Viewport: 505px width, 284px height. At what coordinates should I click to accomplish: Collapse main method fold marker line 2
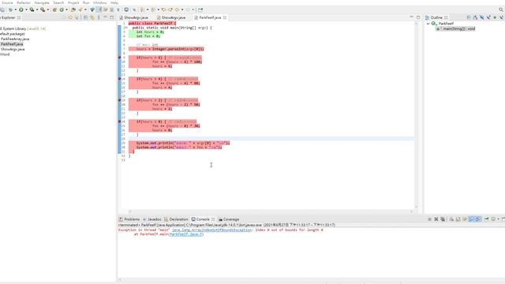click(126, 28)
